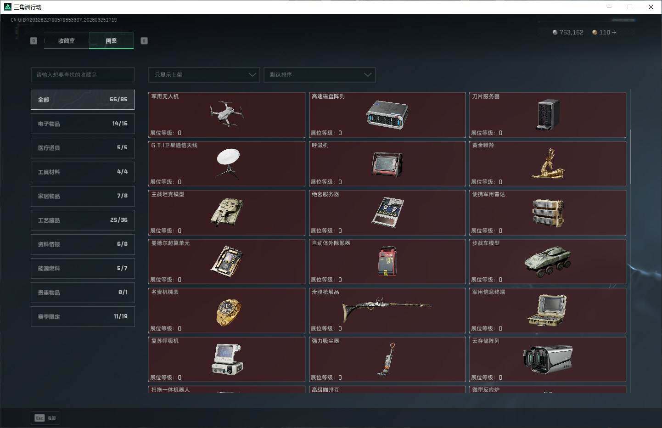662x428 pixels.
Task: Click the plus icon beside 110 currency
Action: (x=614, y=32)
